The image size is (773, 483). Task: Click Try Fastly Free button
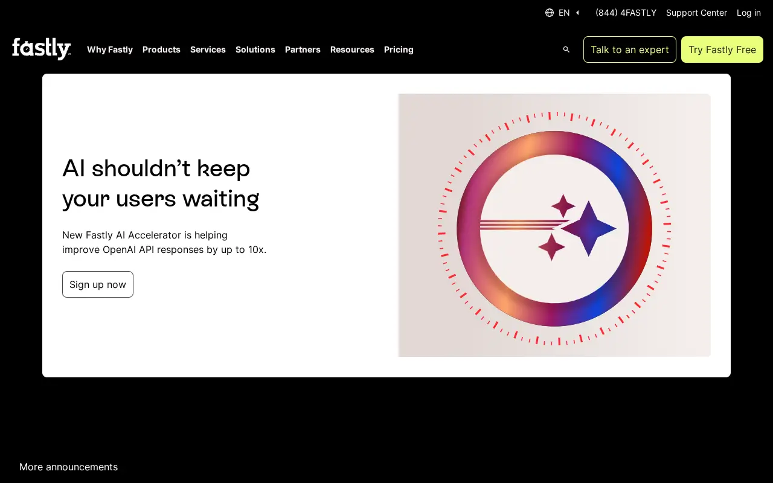[722, 50]
